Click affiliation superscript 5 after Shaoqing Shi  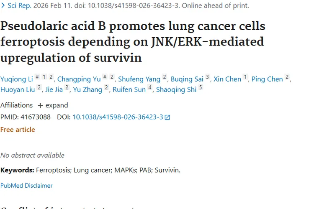pyautogui.click(x=201, y=88)
